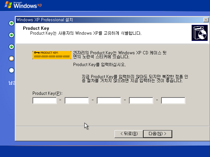Screen dimensions: 210x157
Task: Click the 다음(N) next button
Action: [x=157, y=134]
